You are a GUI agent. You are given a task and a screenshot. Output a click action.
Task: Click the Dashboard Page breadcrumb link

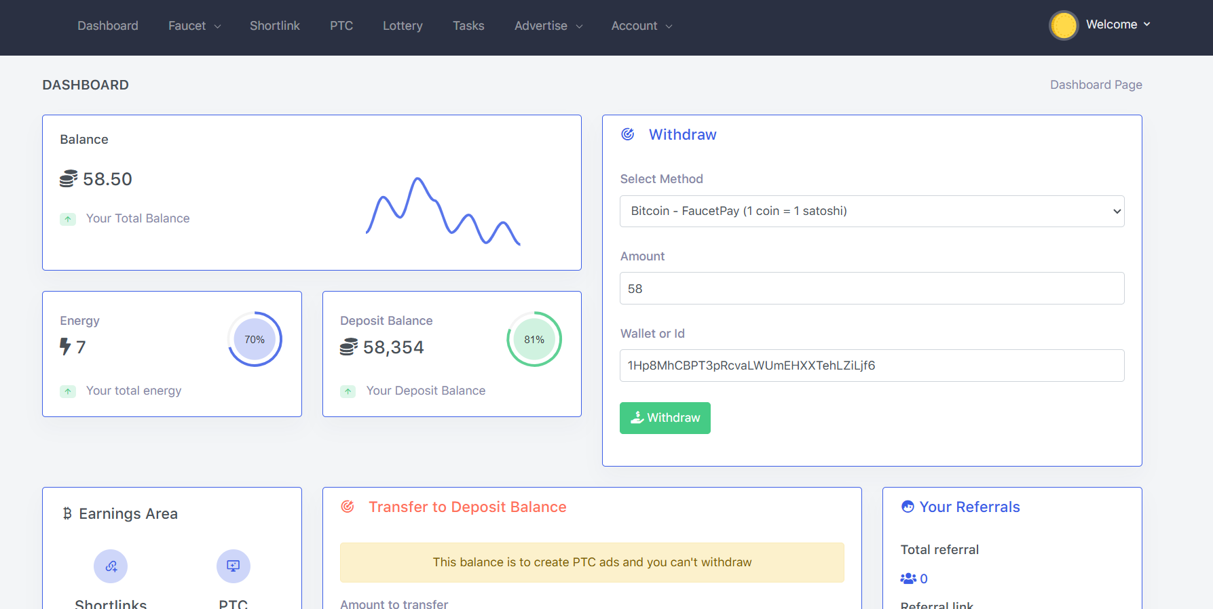tap(1096, 85)
